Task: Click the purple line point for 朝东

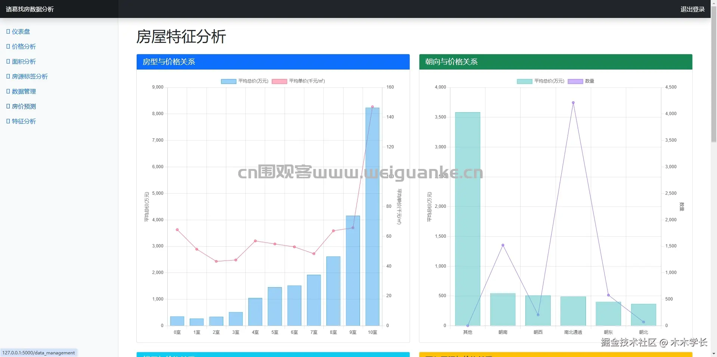Action: tap(608, 295)
